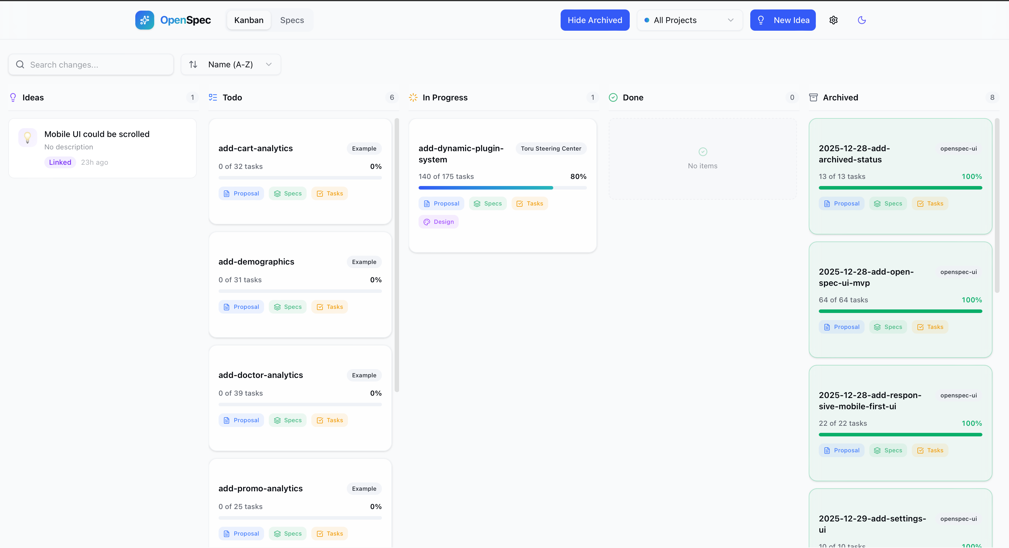The width and height of the screenshot is (1009, 548).
Task: Switch to the Specs tab
Action: click(292, 20)
